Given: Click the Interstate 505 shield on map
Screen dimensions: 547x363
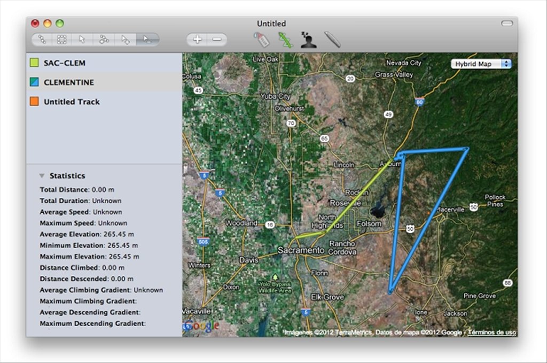Looking at the screenshot, I should [x=203, y=242].
